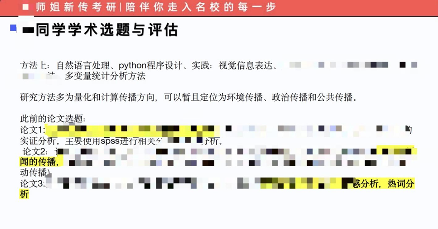This screenshot has width=438, height=229.
Task: Click the text 多变量统计分析方法
Action: coord(105,76)
